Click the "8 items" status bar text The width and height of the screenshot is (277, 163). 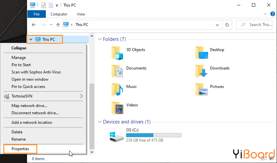click(x=38, y=159)
